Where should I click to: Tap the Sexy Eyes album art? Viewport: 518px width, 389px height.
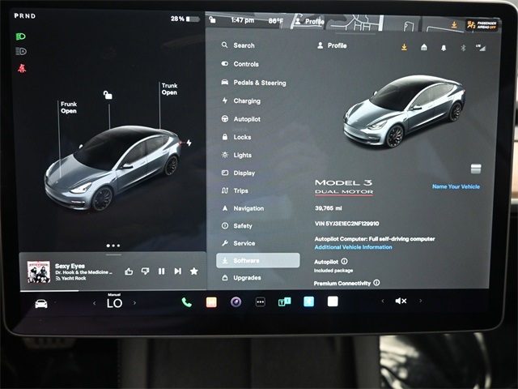pos(39,271)
